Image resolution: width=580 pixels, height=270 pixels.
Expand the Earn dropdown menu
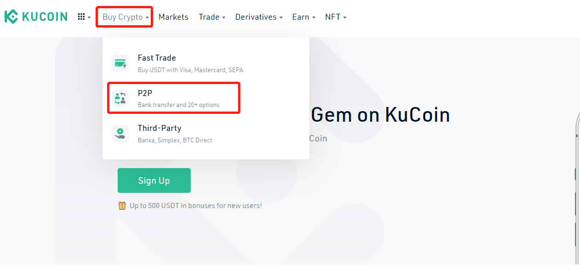point(304,17)
